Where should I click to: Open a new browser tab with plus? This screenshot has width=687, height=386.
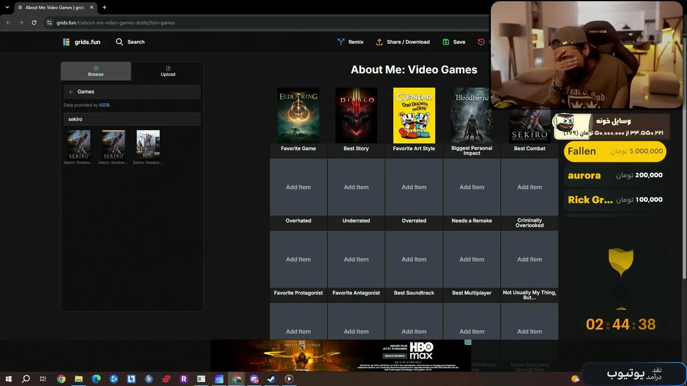click(x=104, y=8)
